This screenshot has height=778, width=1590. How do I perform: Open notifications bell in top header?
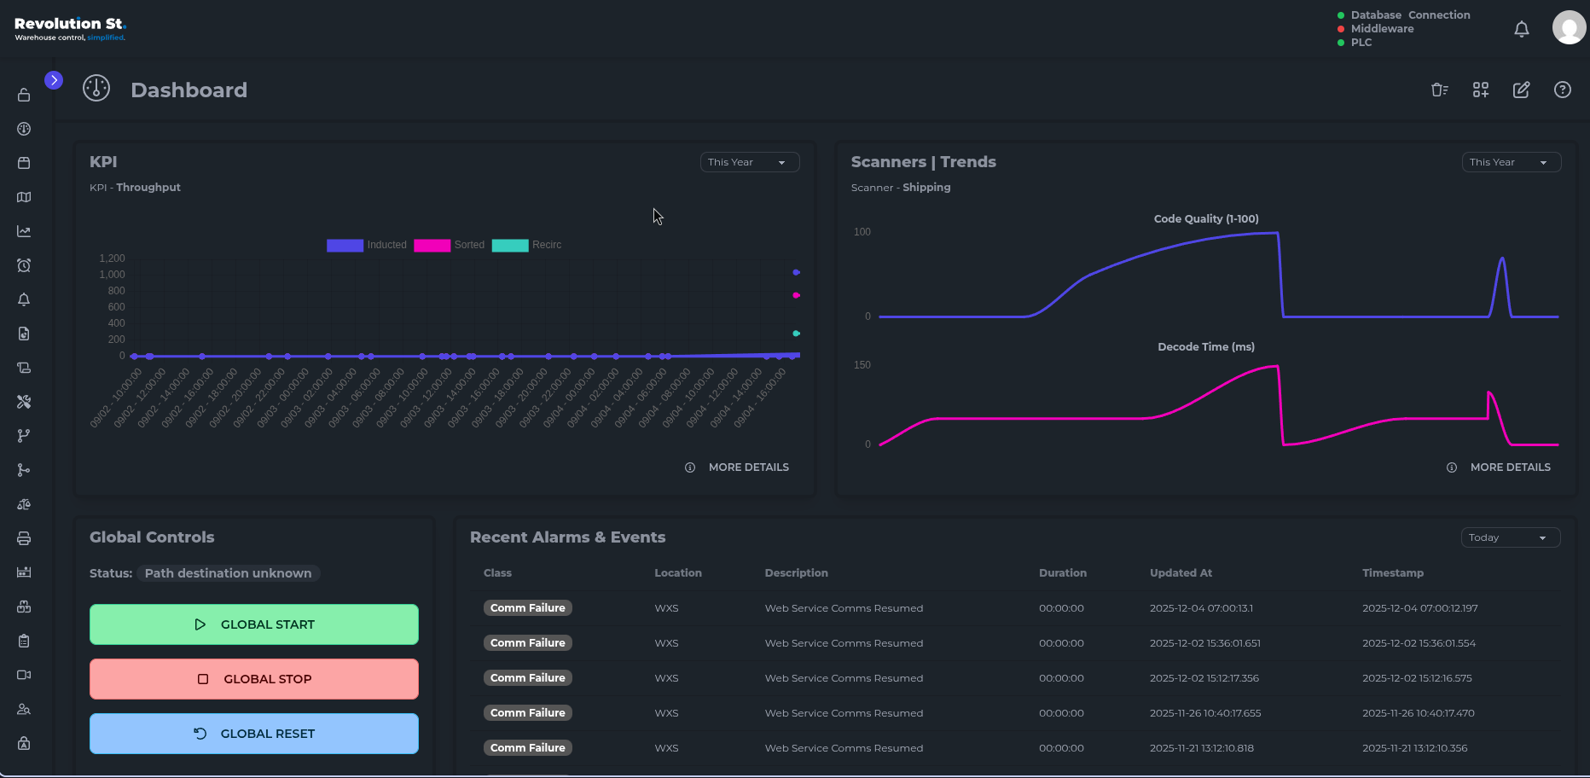1521,29
